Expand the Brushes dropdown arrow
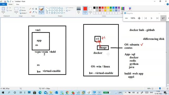Screen dimensions: 169x95 coord(41,13)
